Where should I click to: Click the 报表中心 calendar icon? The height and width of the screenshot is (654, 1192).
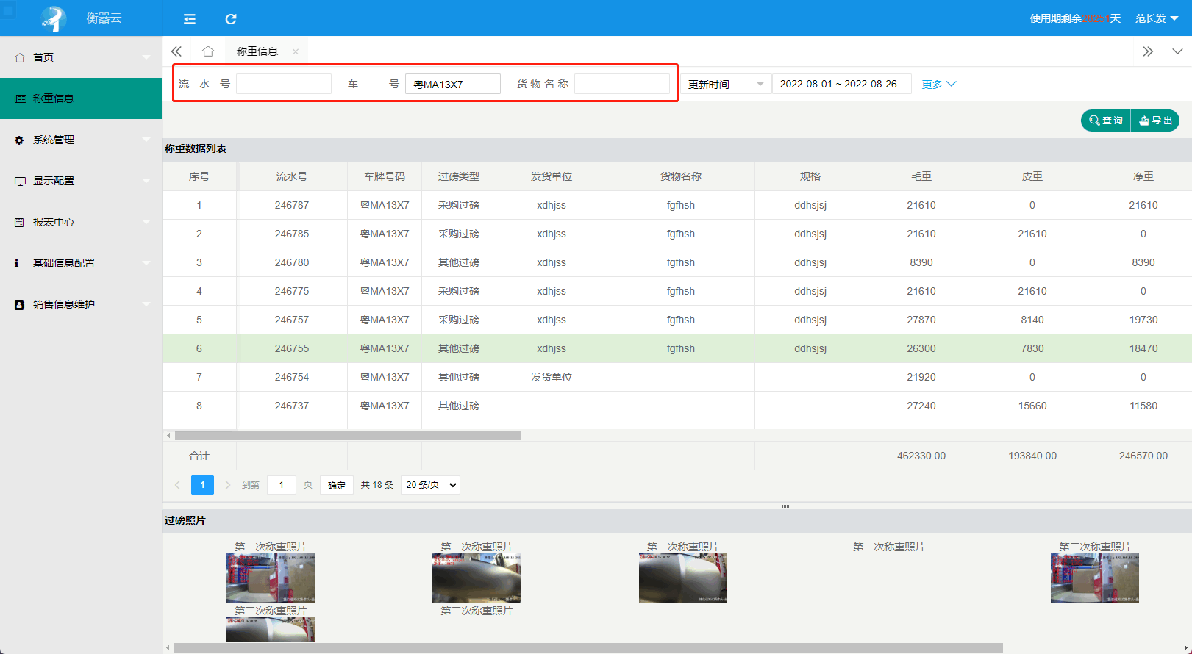tap(20, 222)
